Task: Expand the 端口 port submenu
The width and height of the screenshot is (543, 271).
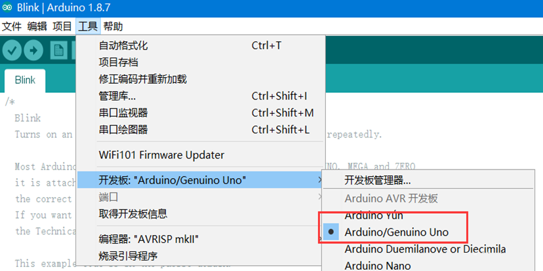Action: pos(108,197)
